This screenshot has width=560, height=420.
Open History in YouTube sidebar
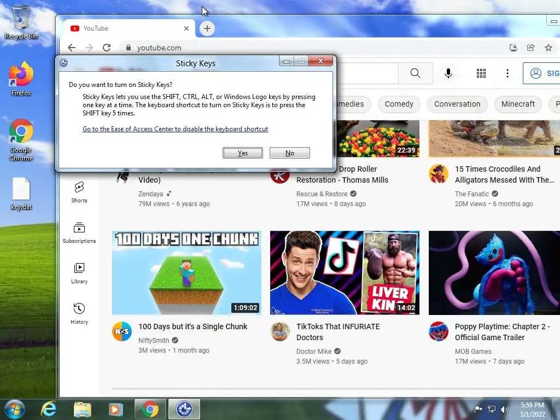(x=79, y=313)
